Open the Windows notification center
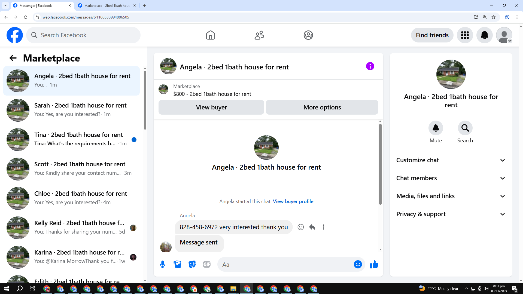 (x=515, y=289)
